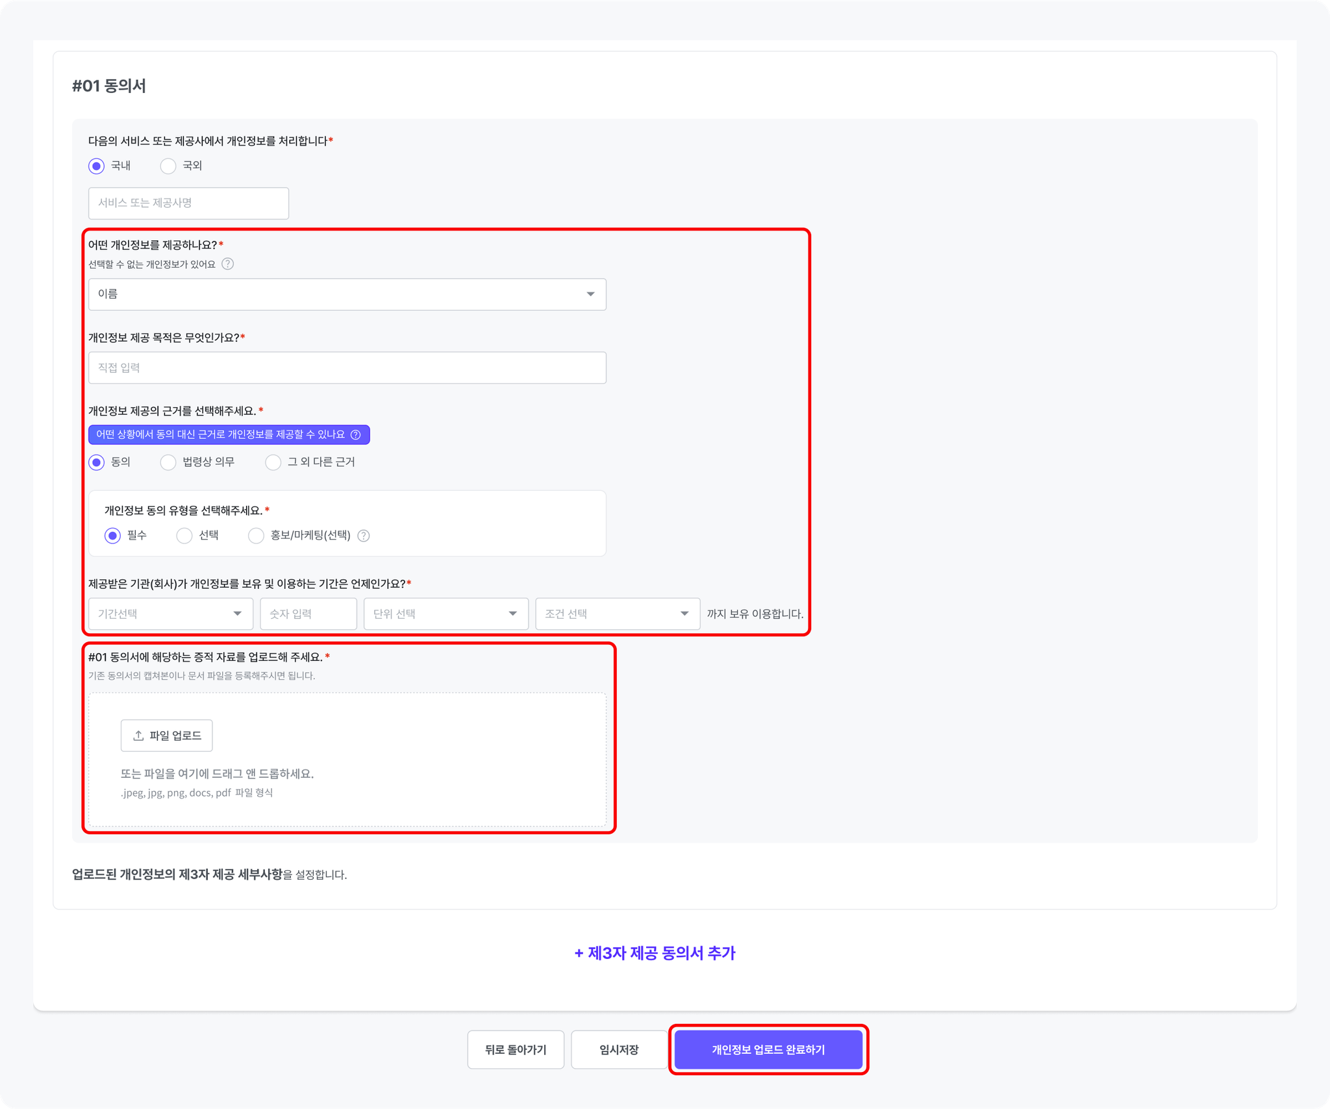Viewport: 1330px width, 1109px height.
Task: Open the 단위 선택 dropdown
Action: pyautogui.click(x=446, y=614)
